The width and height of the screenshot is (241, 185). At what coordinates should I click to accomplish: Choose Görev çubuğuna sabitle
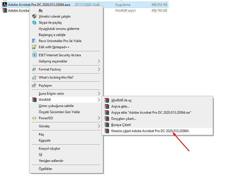66,106
